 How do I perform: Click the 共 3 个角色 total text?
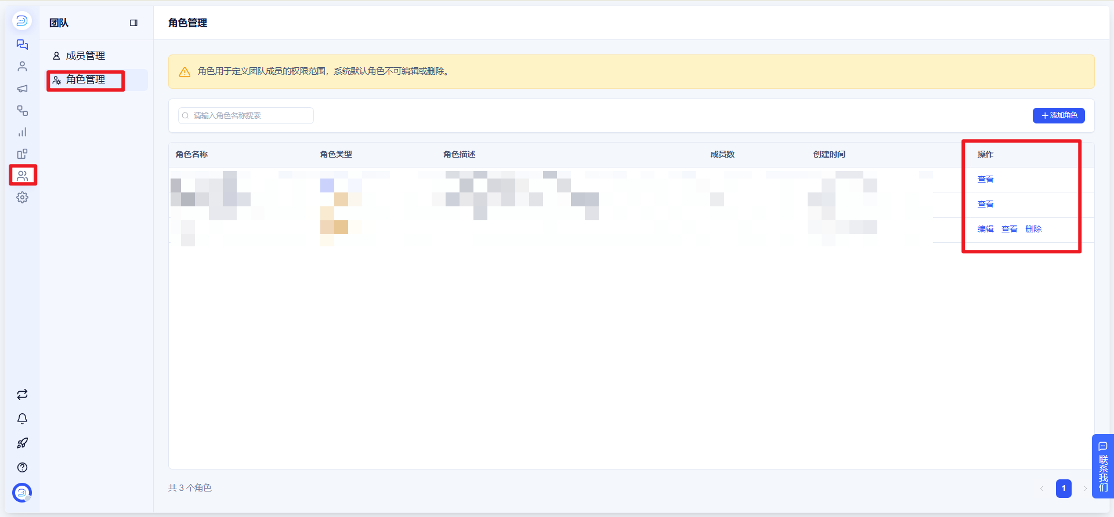[x=190, y=488]
